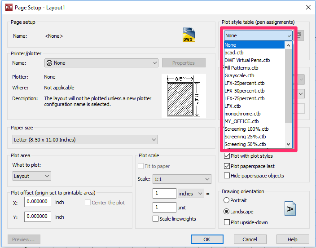The image size is (316, 248).
Task: Click the scale inches value input field
Action: click(x=164, y=193)
